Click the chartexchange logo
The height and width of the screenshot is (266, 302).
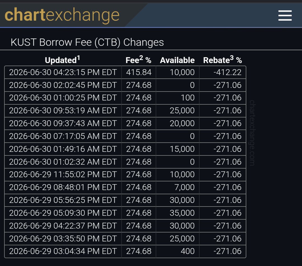tap(62, 15)
